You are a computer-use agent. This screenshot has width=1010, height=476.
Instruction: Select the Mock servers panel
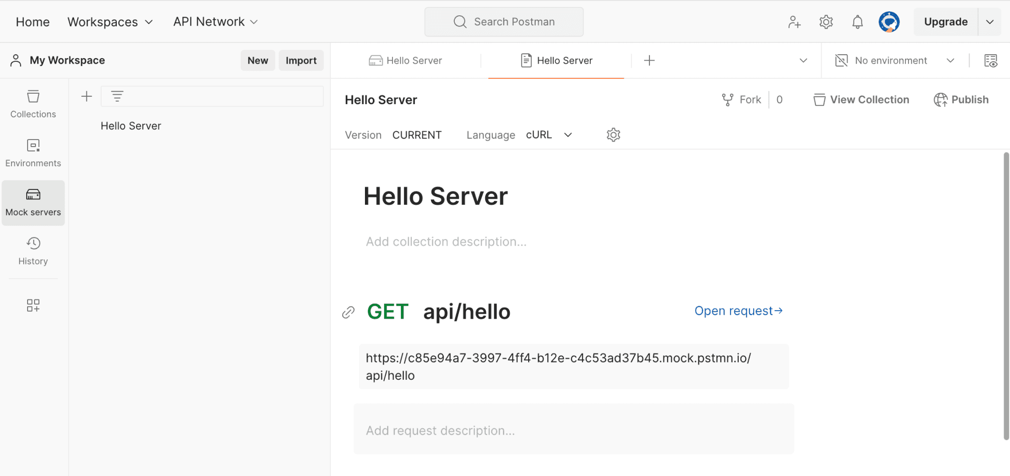(x=33, y=201)
